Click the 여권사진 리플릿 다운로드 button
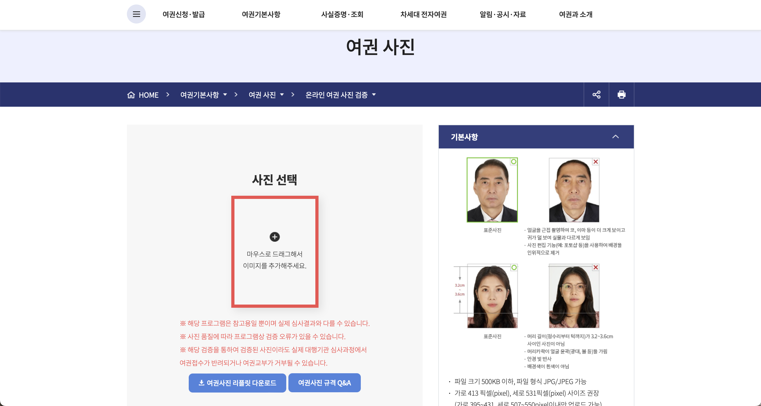The width and height of the screenshot is (761, 406). pyautogui.click(x=237, y=383)
